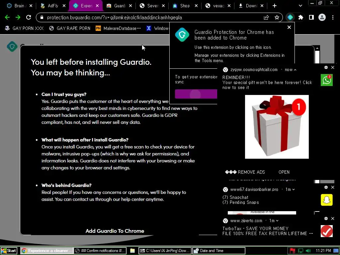
Task: Expand the www67.davisonbarker.pro notification chevron
Action: (x=294, y=190)
